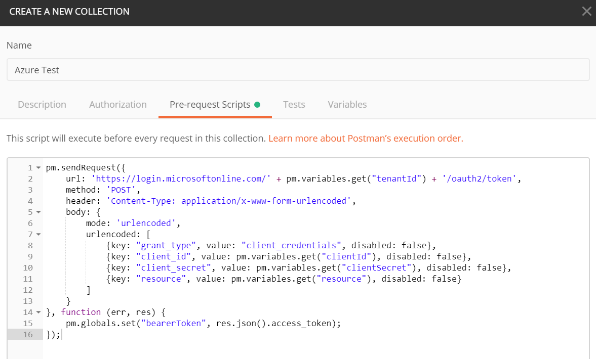Open the Learn more about Postman's execution order link
Viewport: 596px width, 359px height.
pos(366,138)
